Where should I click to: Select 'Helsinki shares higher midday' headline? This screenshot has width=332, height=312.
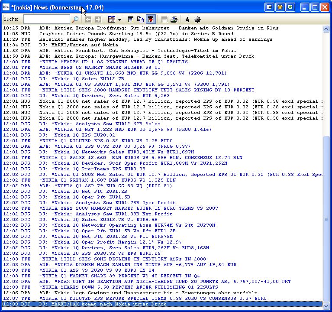[163, 39]
